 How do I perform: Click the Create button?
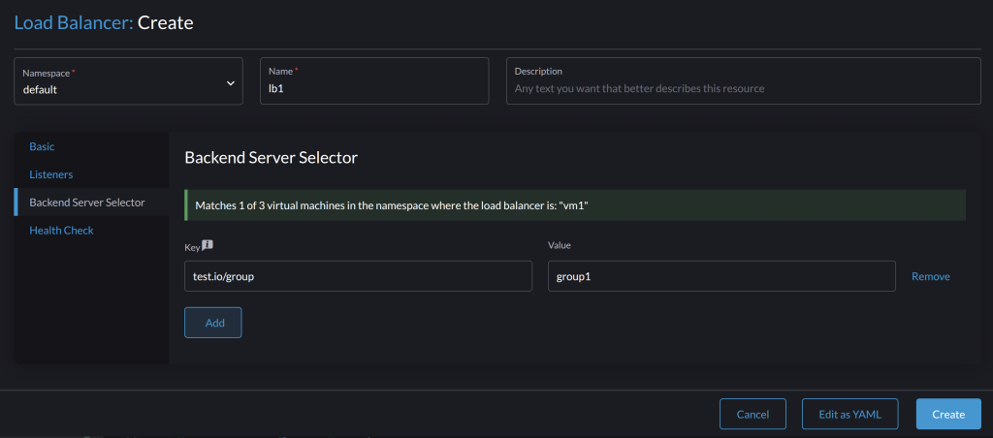coord(947,414)
